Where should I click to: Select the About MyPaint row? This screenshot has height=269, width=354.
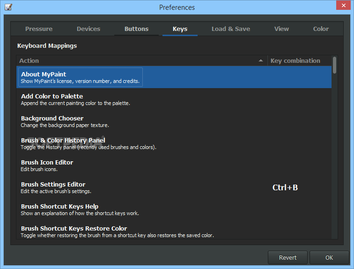[x=174, y=77]
